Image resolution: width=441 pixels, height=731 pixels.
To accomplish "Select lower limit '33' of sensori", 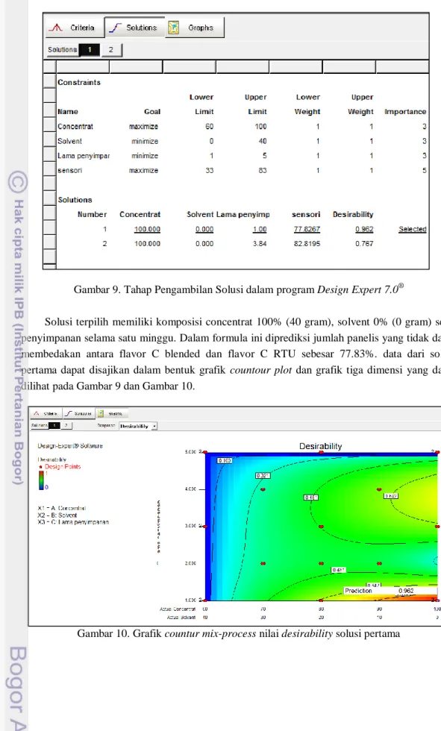I will (x=210, y=171).
